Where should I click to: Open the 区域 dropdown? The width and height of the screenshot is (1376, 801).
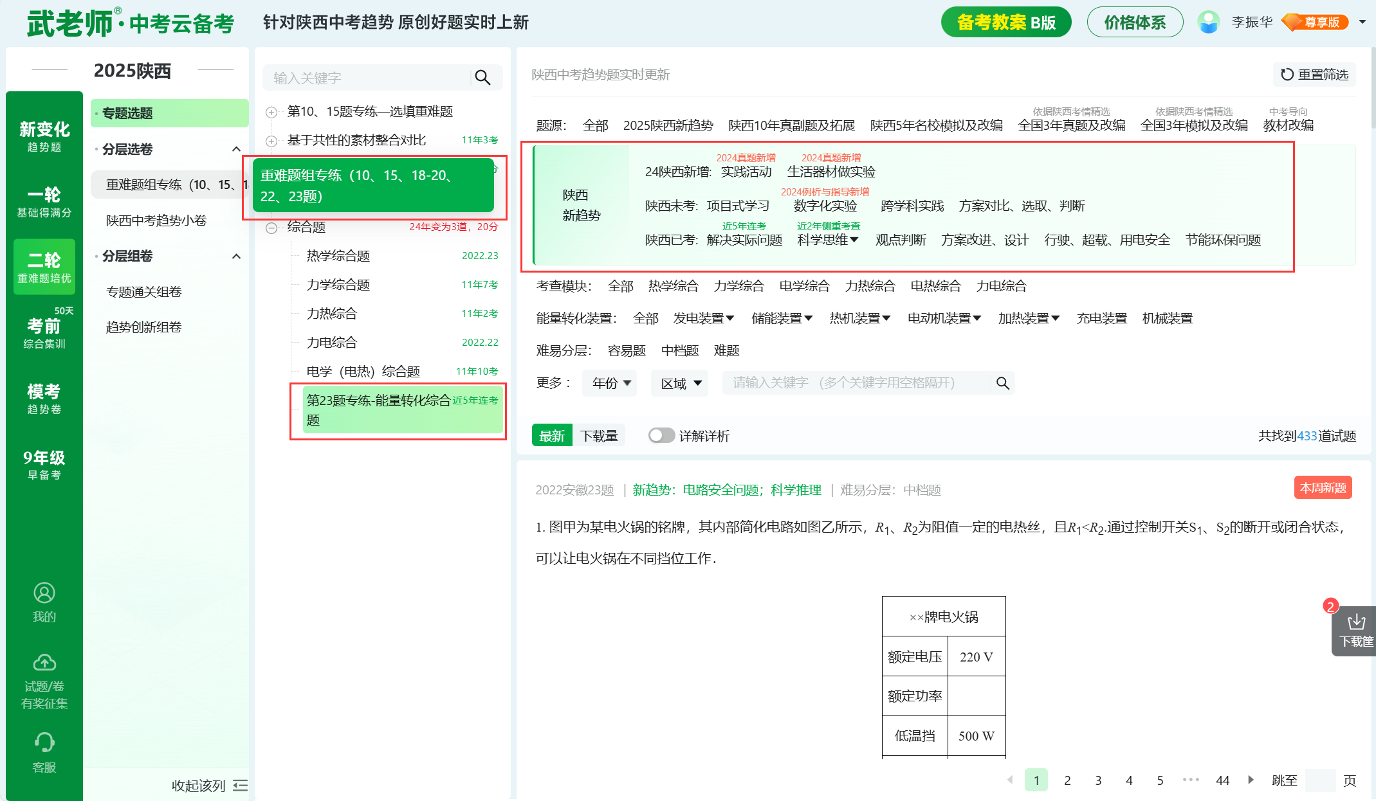[680, 383]
